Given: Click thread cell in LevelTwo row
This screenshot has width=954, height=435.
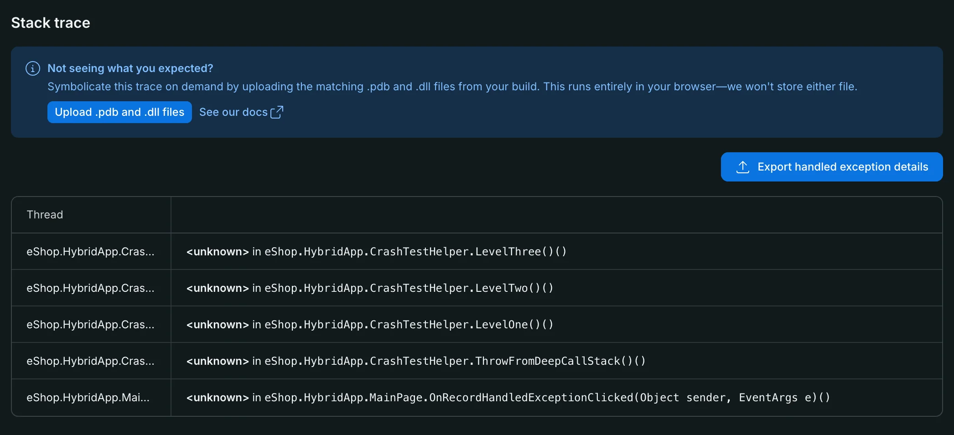Looking at the screenshot, I should [x=90, y=288].
